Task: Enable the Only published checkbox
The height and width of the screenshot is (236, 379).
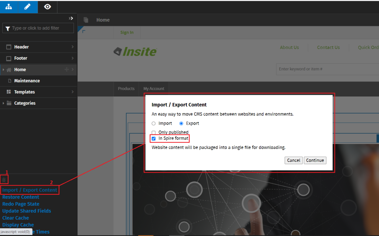Action: tap(153, 132)
